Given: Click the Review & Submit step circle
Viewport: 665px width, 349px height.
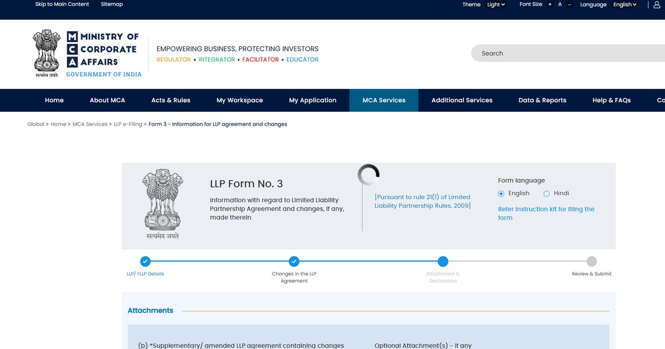Looking at the screenshot, I should [x=592, y=262].
